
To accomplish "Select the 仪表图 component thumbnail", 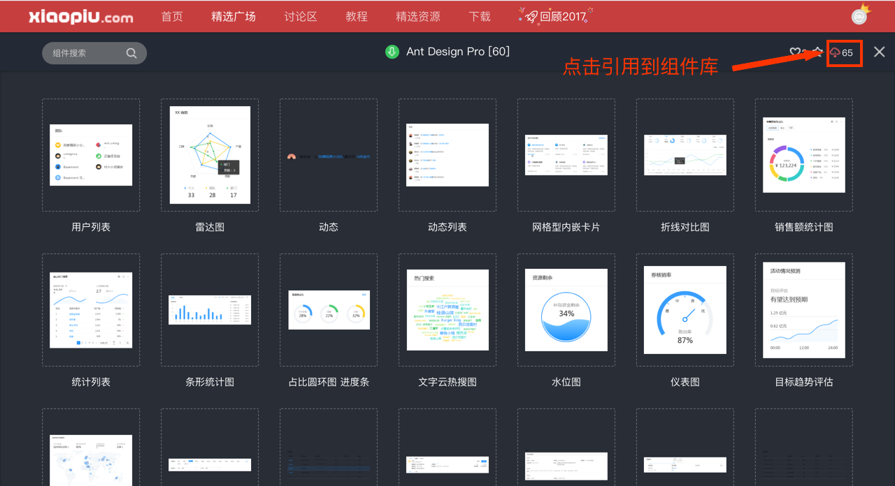I will point(685,310).
